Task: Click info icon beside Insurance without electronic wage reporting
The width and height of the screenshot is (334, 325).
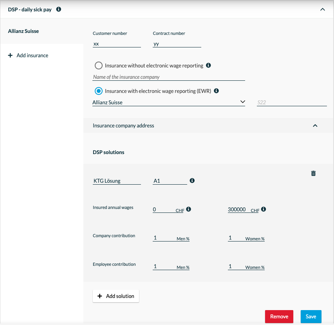Action: click(x=208, y=65)
